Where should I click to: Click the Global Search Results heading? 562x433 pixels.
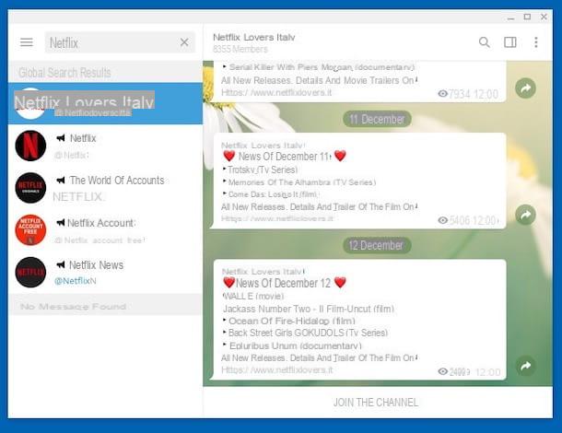click(x=64, y=73)
